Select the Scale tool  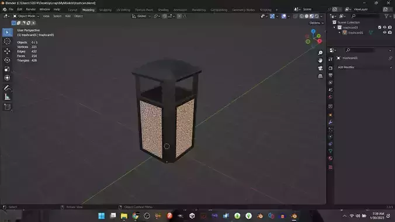point(8,69)
